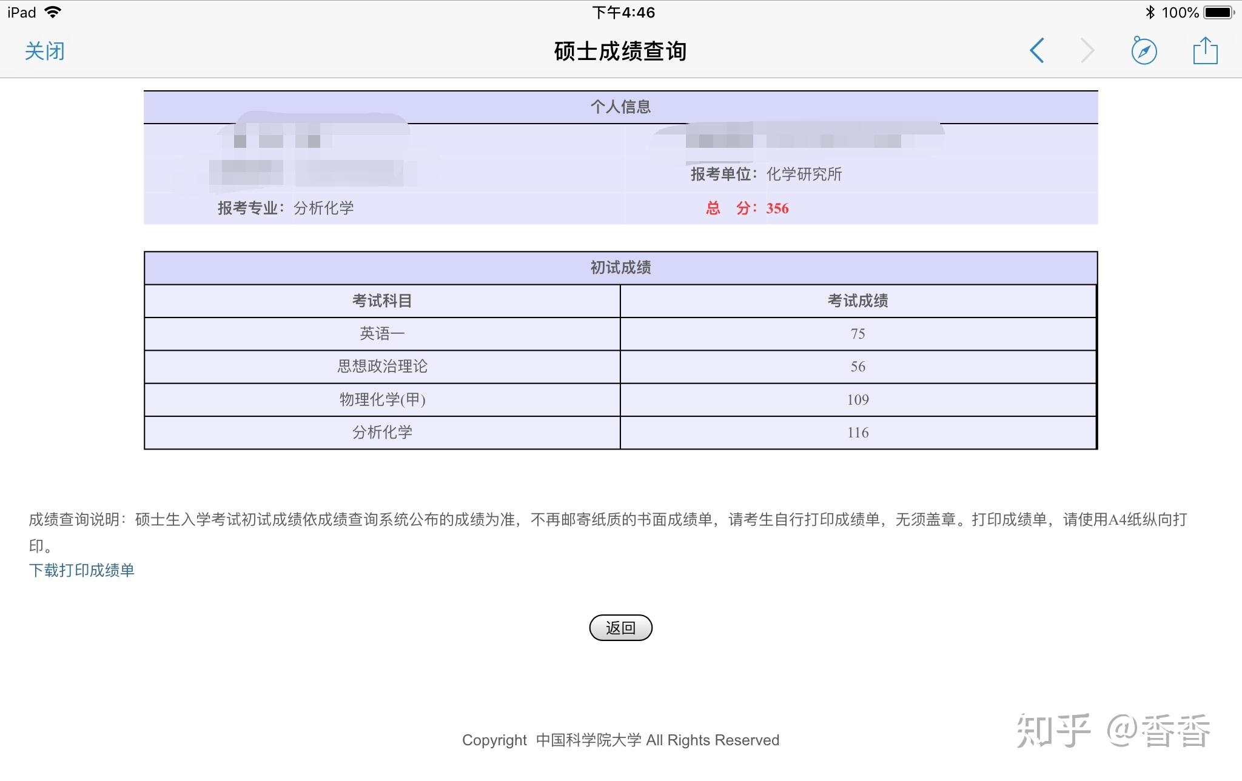This screenshot has width=1242, height=781.
Task: Tap the battery indicator icon
Action: coord(1219,12)
